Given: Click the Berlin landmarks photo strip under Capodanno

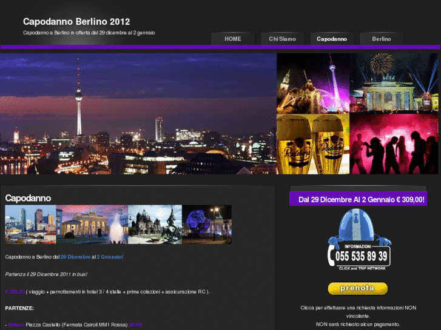Looking at the screenshot, I should pyautogui.click(x=118, y=225).
